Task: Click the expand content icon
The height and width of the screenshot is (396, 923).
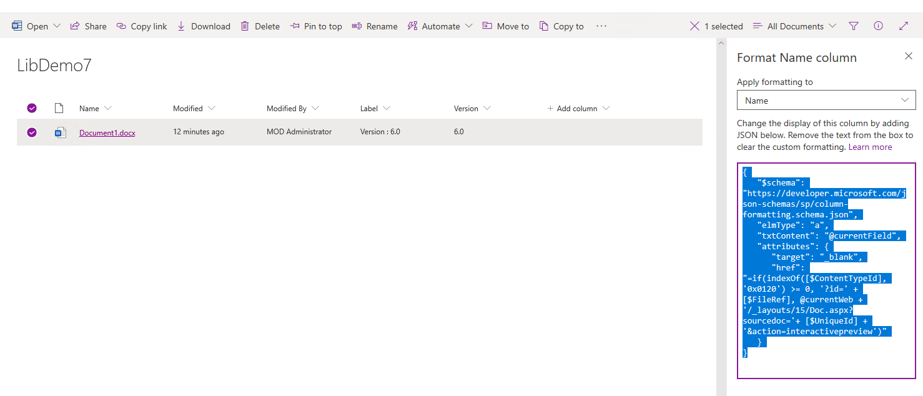Action: [x=904, y=26]
